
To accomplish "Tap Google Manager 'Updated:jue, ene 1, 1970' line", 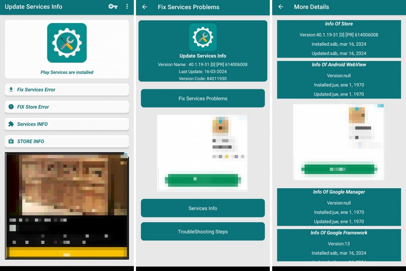I will tap(339, 222).
